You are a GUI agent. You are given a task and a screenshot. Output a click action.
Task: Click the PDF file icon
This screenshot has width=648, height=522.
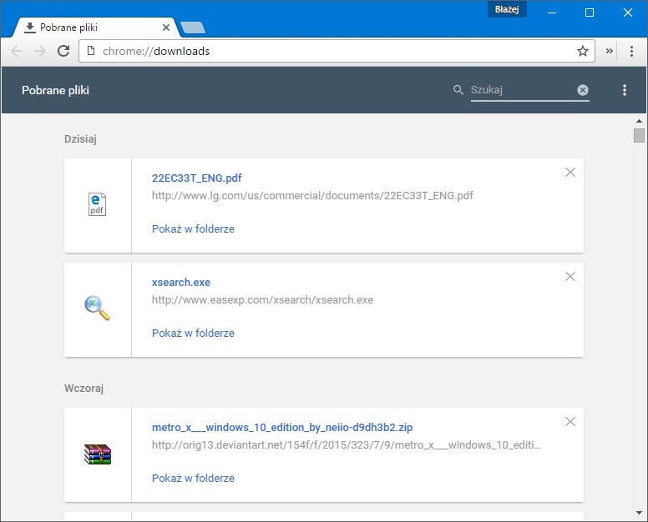(x=98, y=204)
